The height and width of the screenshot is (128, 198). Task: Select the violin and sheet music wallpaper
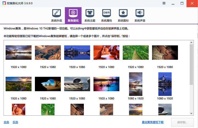(x=165, y=52)
